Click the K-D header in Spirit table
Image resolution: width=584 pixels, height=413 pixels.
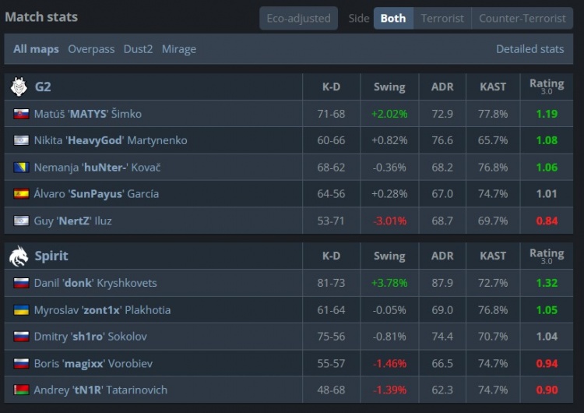click(331, 256)
